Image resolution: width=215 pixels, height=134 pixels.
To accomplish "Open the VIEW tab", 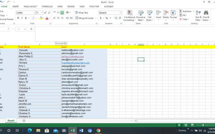I will pyautogui.click(x=82, y=7).
